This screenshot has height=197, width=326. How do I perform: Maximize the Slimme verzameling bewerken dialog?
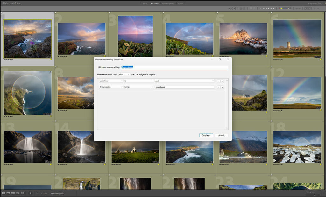click(x=220, y=60)
